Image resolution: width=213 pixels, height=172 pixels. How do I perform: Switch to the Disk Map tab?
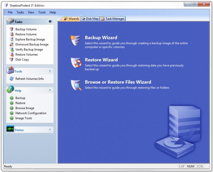(x=90, y=19)
